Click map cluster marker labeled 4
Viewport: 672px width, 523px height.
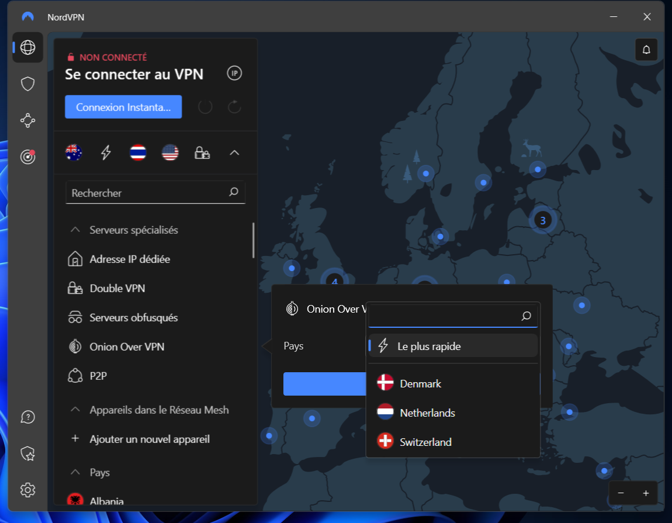(x=335, y=279)
